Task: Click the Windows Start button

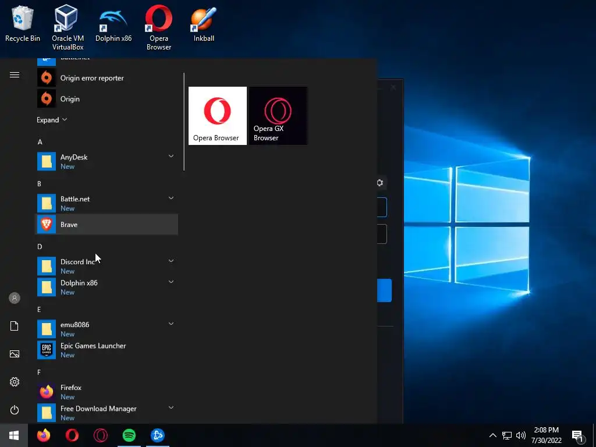Action: point(14,435)
